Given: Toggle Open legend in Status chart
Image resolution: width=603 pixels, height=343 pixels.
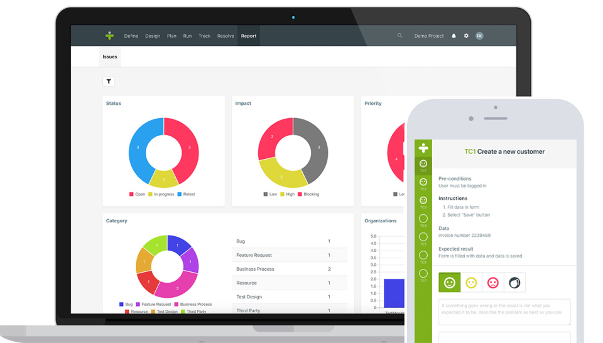Looking at the screenshot, I should tap(138, 194).
